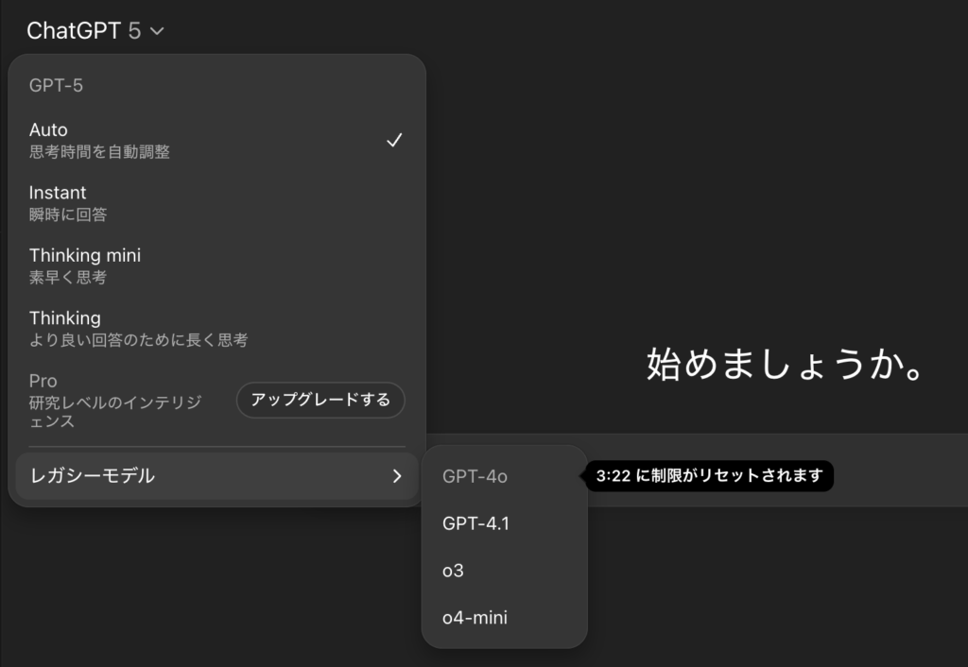
Task: Select Thinking mode with longer reasoning
Action: pos(216,328)
